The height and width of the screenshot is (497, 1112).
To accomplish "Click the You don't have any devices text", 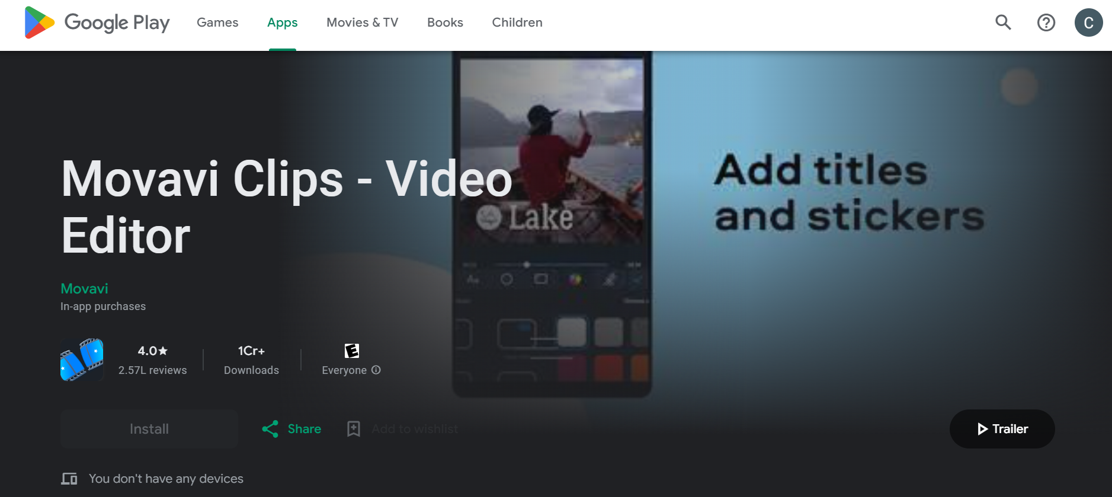I will tap(166, 479).
